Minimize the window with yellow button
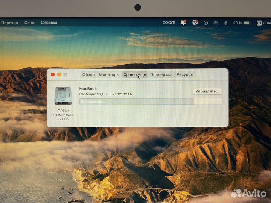The width and height of the screenshot is (271, 203). click(x=59, y=74)
